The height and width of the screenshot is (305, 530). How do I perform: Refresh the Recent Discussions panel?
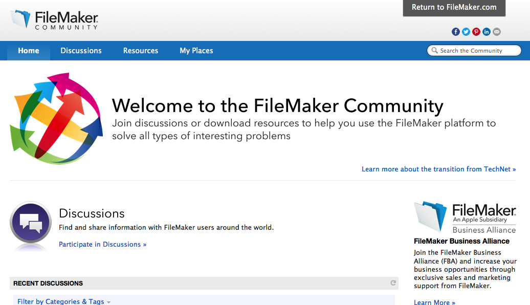pyautogui.click(x=393, y=283)
